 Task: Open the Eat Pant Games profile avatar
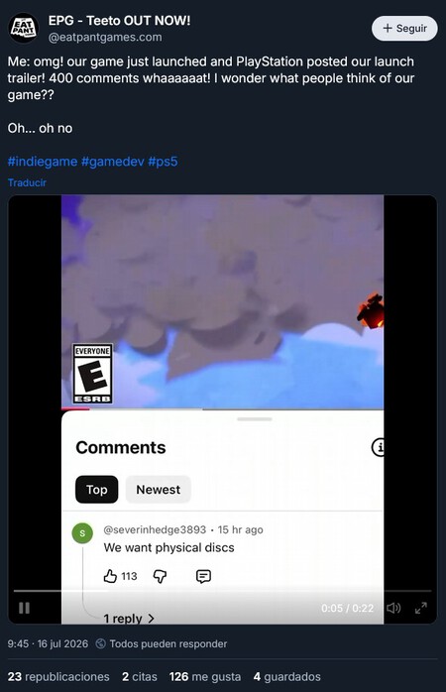click(x=24, y=28)
